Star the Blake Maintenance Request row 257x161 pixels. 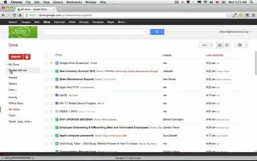coord(51,79)
